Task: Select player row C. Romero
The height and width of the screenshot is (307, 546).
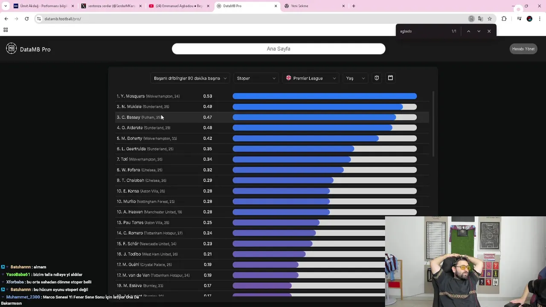Action: pos(250,233)
